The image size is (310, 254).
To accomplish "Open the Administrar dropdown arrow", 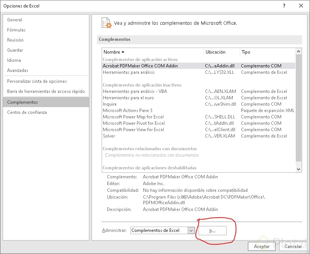I will coord(191,230).
